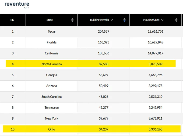Open Housing Units column dropdown chevron
183x136 pixels.
pyautogui.click(x=162, y=20)
